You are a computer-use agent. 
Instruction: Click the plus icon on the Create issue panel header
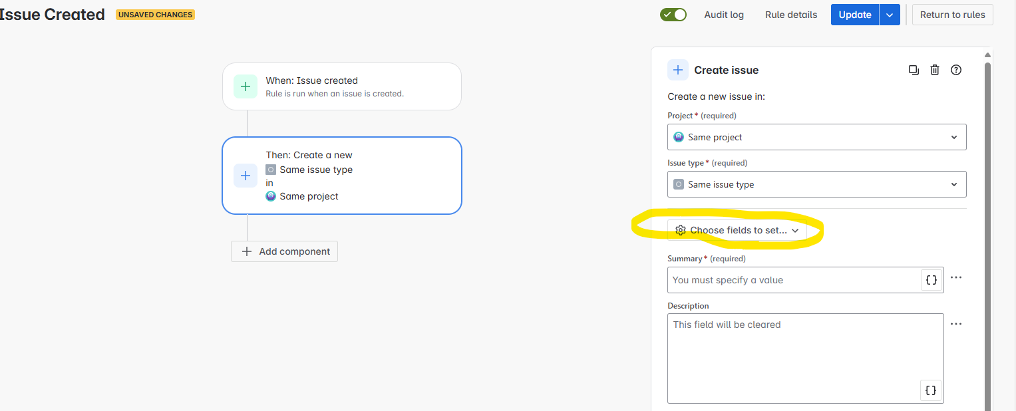click(677, 70)
